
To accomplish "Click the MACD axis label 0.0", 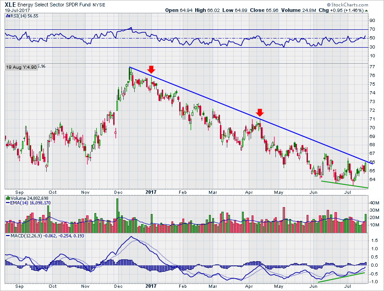I will click(374, 265).
